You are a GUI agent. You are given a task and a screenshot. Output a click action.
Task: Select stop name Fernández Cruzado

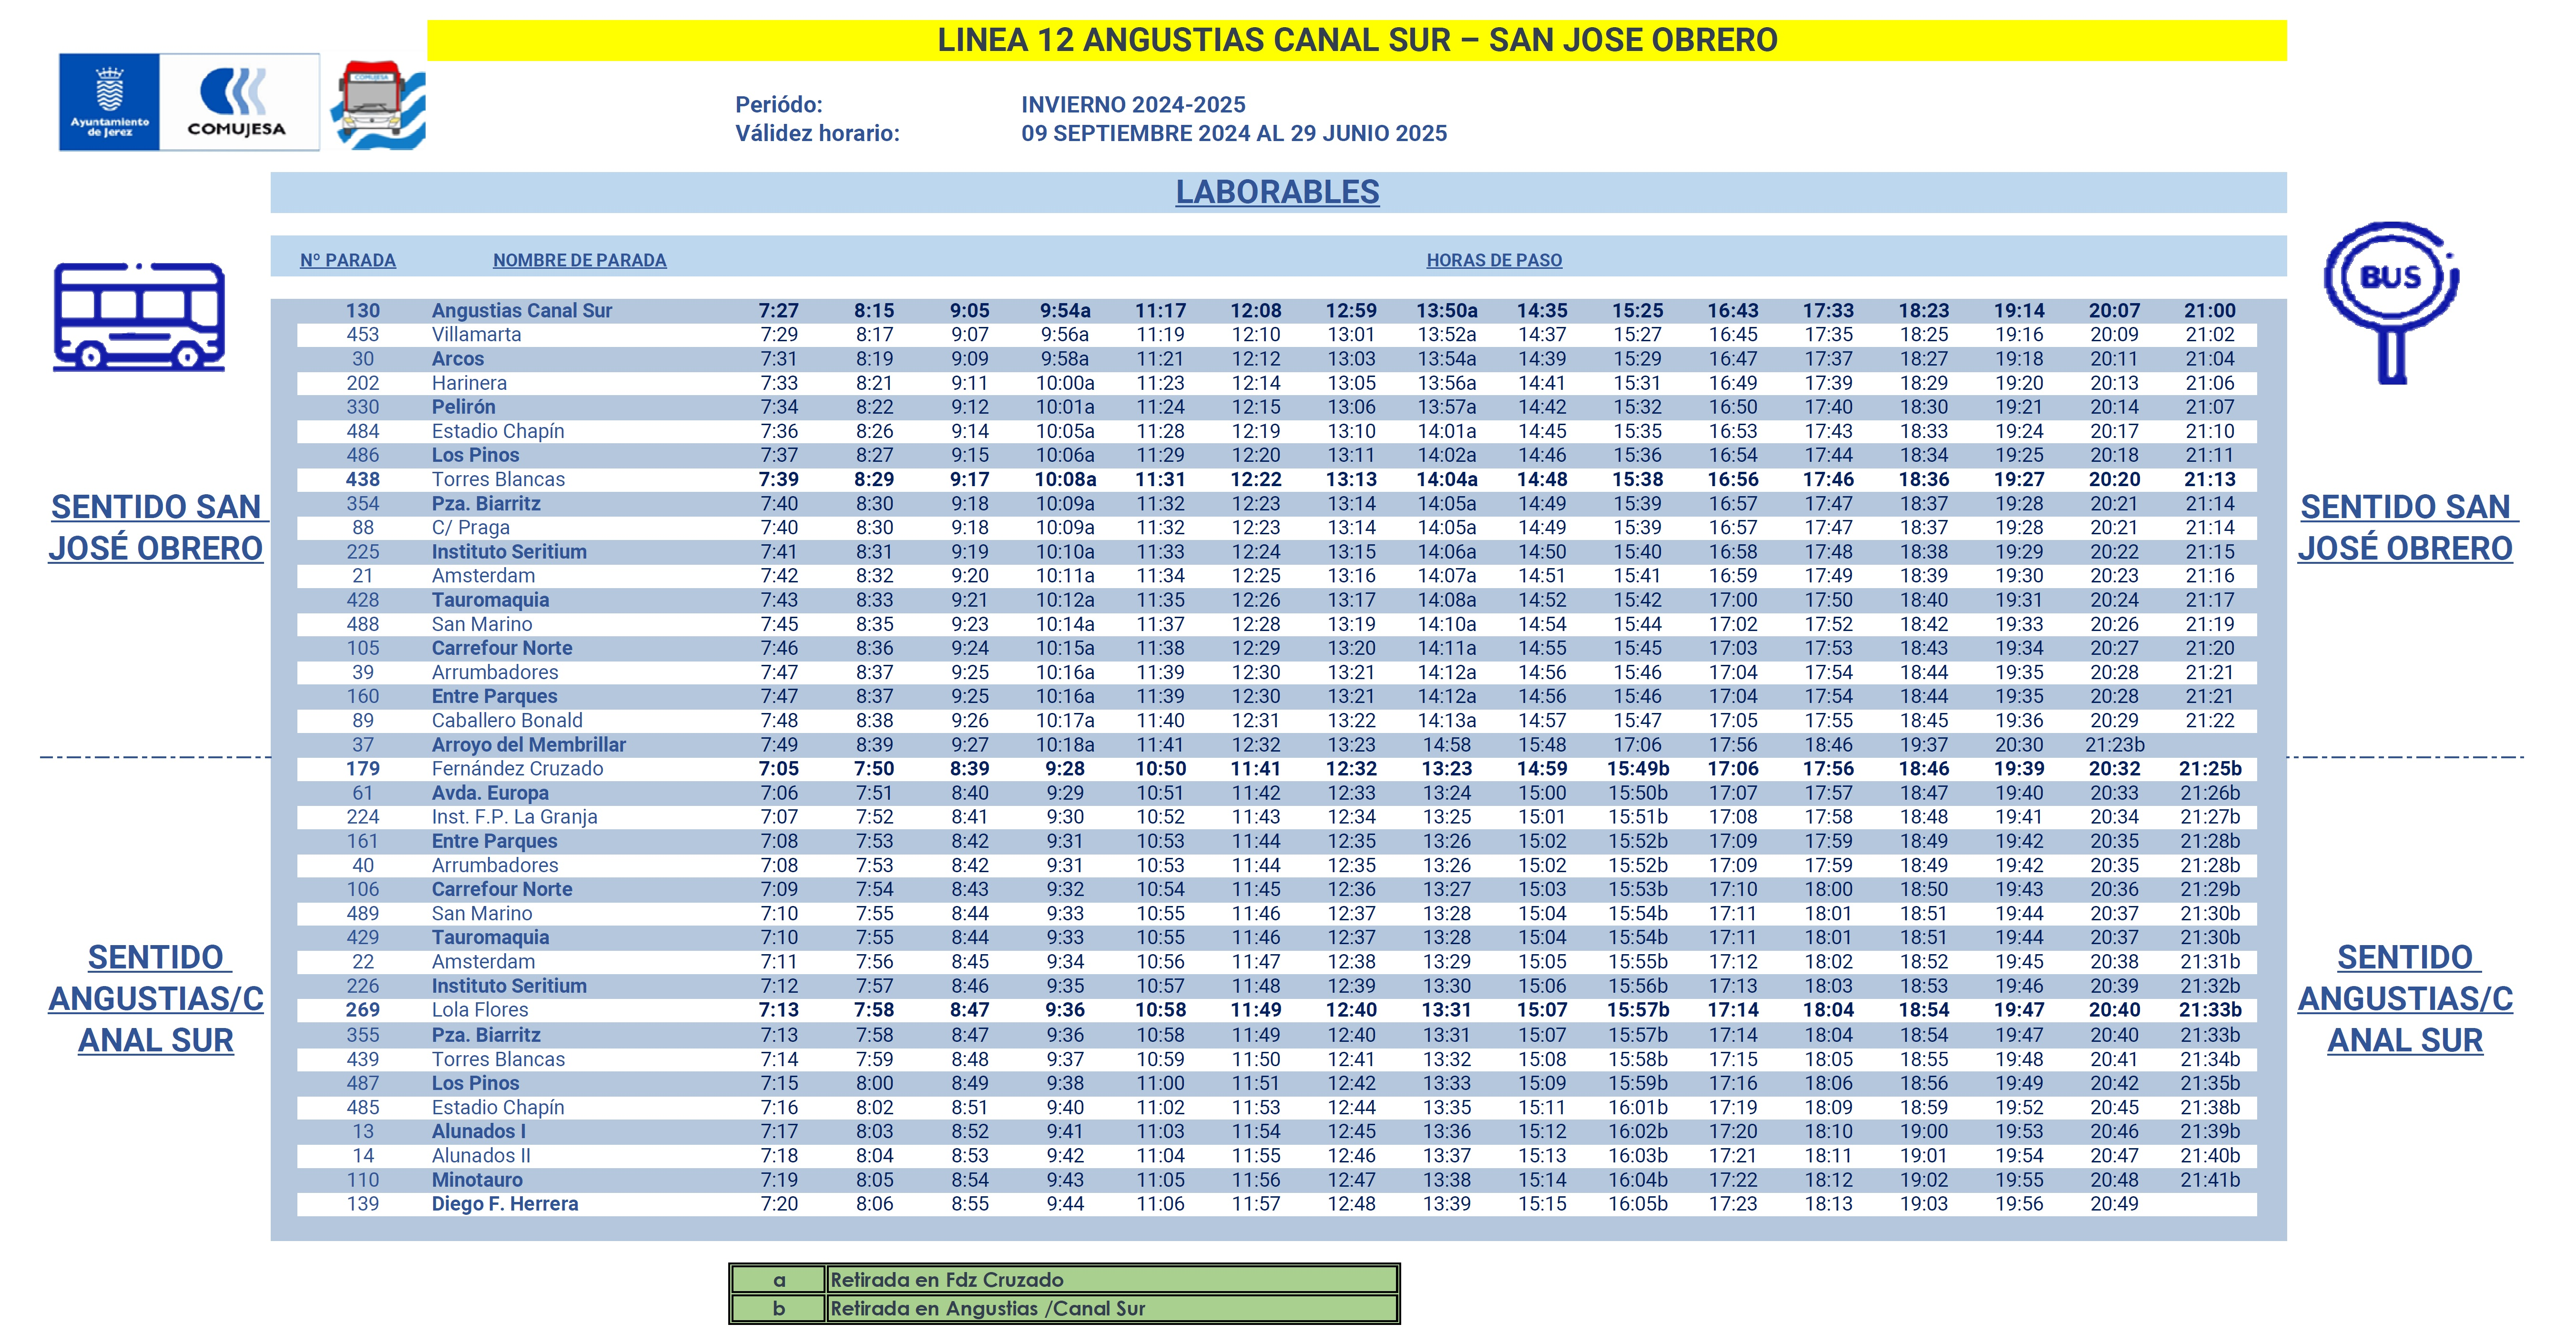[517, 769]
